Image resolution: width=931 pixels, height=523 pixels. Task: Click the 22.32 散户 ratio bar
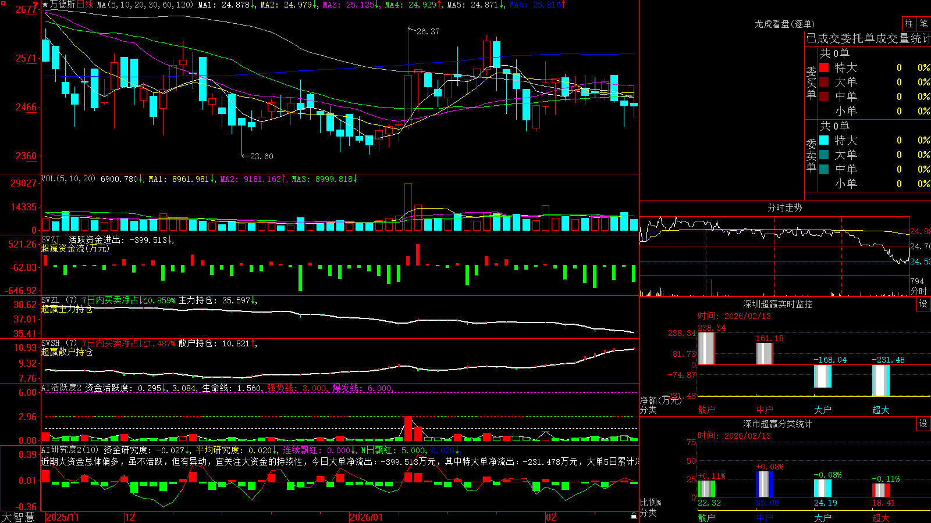(x=706, y=489)
